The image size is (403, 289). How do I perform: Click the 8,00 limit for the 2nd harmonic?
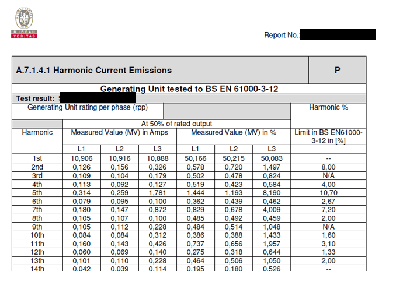coord(328,167)
